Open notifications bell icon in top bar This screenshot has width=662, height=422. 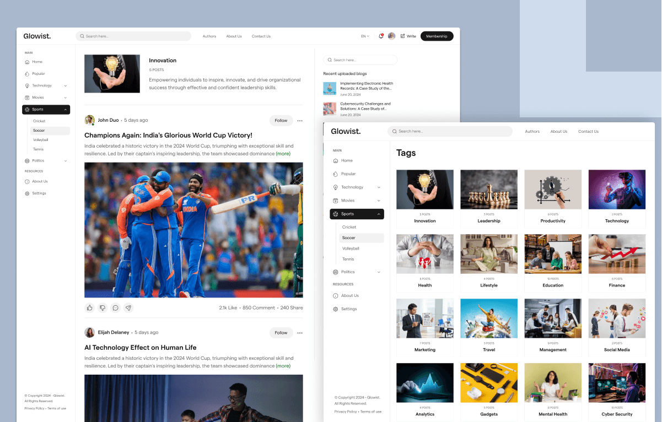pyautogui.click(x=381, y=36)
